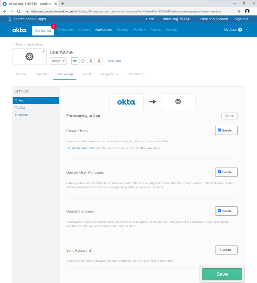Open the Push Groups tab
Screen dimensions: 257x283
(x=136, y=74)
